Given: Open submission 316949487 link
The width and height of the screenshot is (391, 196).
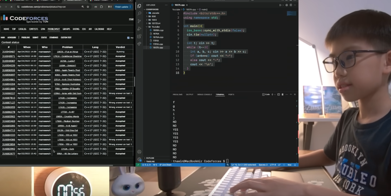Looking at the screenshot, I should (x=9, y=52).
